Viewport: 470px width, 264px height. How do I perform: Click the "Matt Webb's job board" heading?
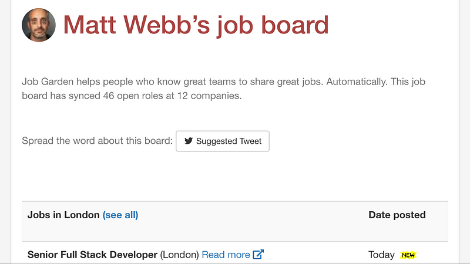[x=196, y=25]
